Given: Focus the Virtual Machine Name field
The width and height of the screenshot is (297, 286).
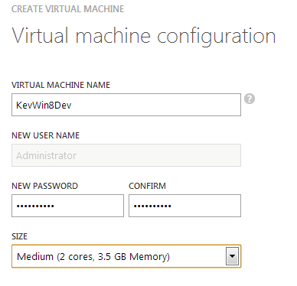Looking at the screenshot, I should [126, 105].
